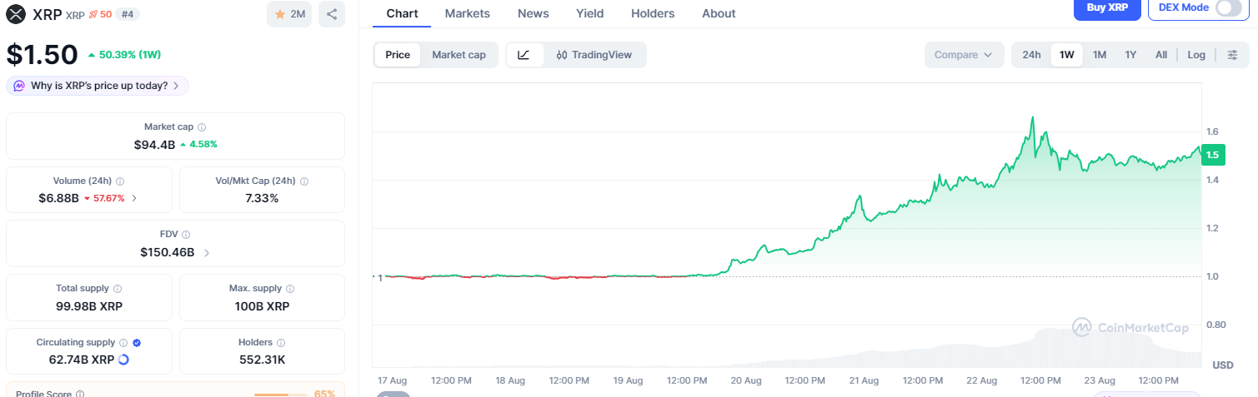Click the $94.4B market cap value
The width and height of the screenshot is (1258, 397).
point(154,144)
